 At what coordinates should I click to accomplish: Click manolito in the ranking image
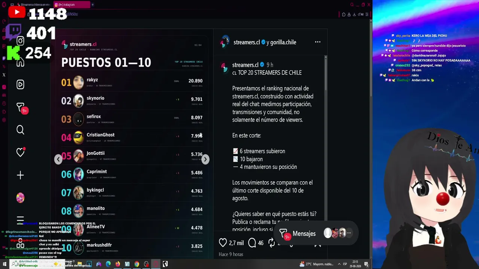point(95,208)
